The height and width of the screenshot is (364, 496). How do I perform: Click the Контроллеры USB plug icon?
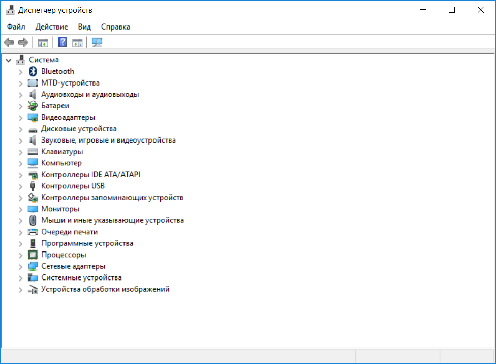point(33,186)
